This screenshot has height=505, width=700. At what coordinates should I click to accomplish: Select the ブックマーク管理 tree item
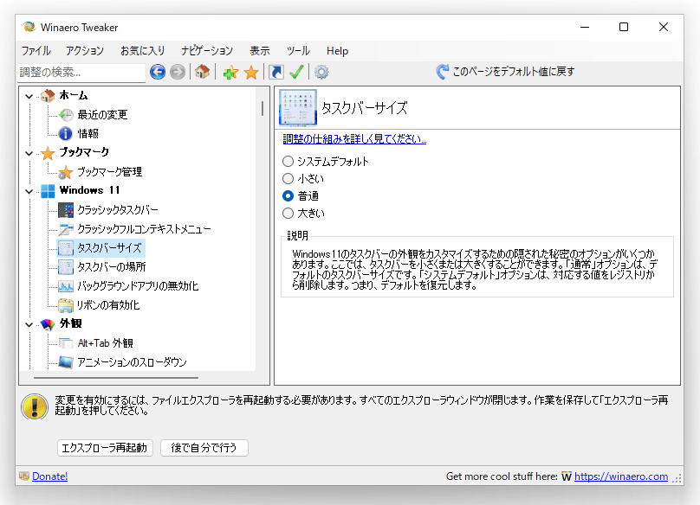tap(110, 172)
